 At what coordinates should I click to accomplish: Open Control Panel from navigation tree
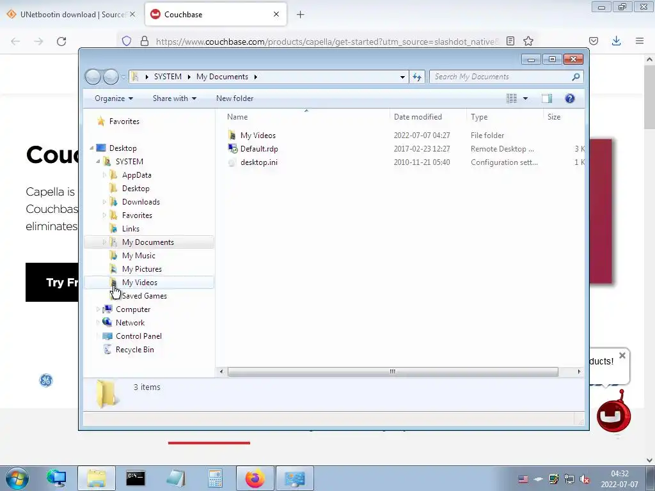138,336
